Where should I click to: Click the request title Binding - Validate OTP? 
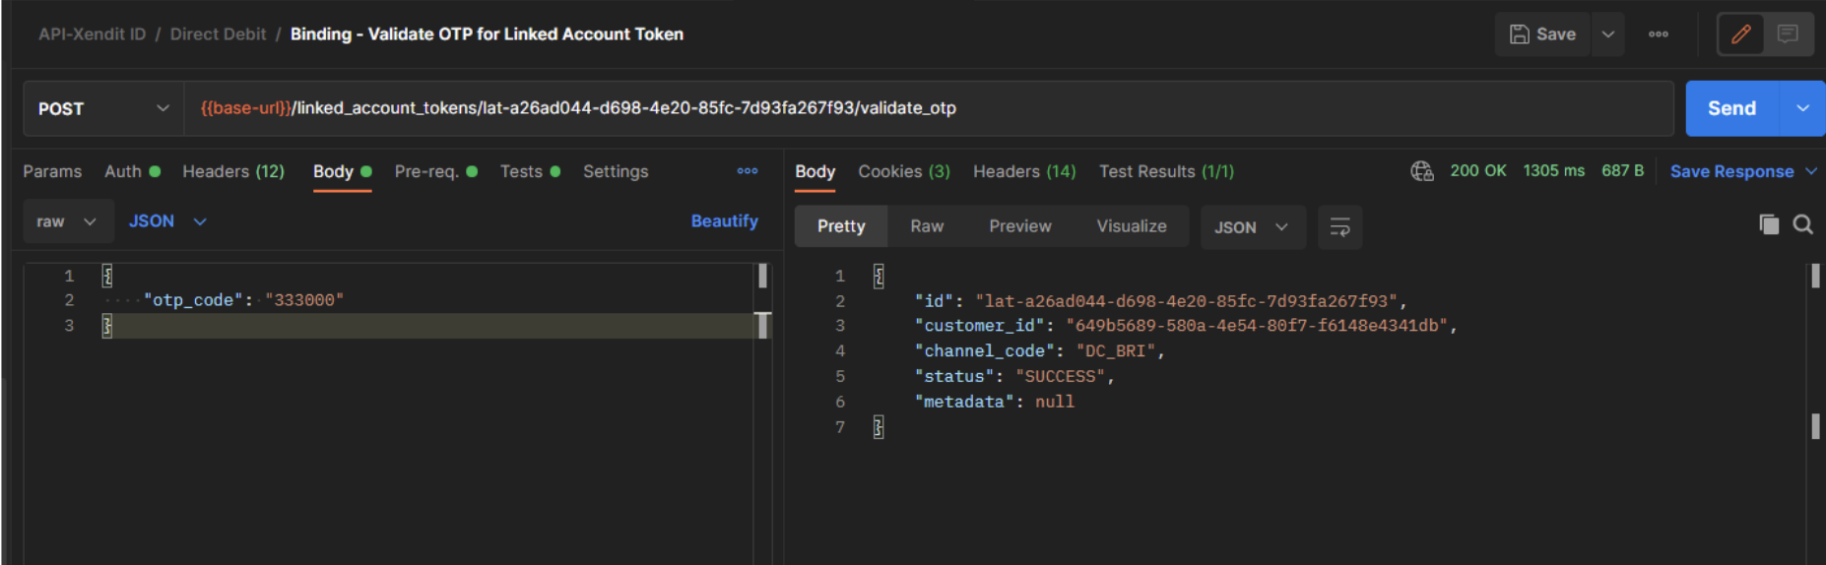[x=487, y=34]
